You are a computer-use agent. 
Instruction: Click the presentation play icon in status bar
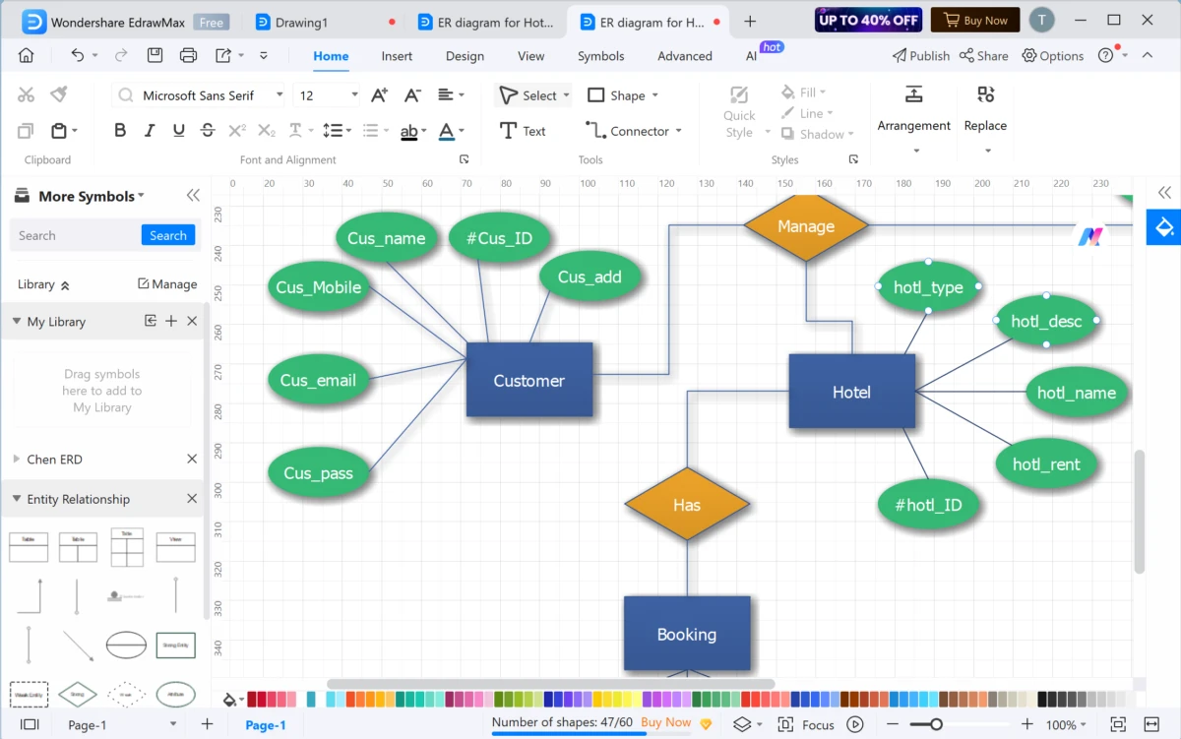pyautogui.click(x=855, y=724)
